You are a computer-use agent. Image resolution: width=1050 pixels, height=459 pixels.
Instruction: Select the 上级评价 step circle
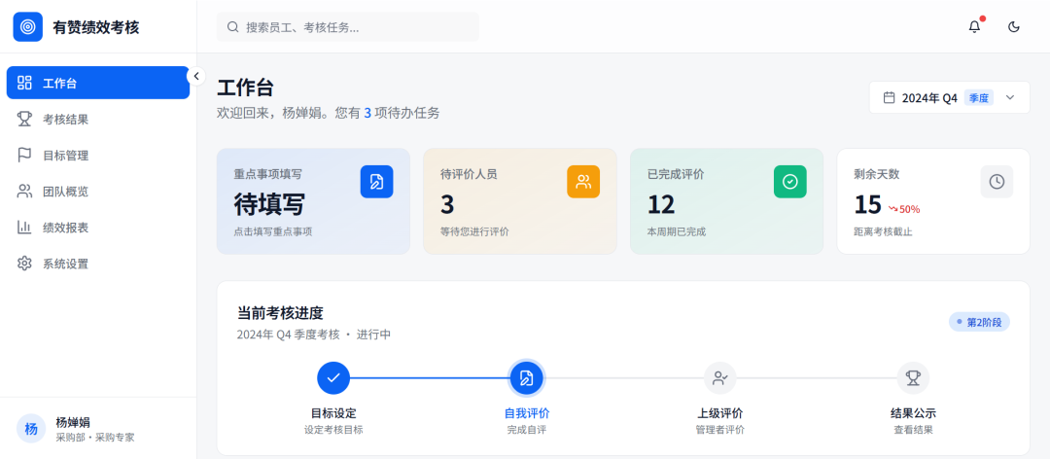(x=719, y=378)
